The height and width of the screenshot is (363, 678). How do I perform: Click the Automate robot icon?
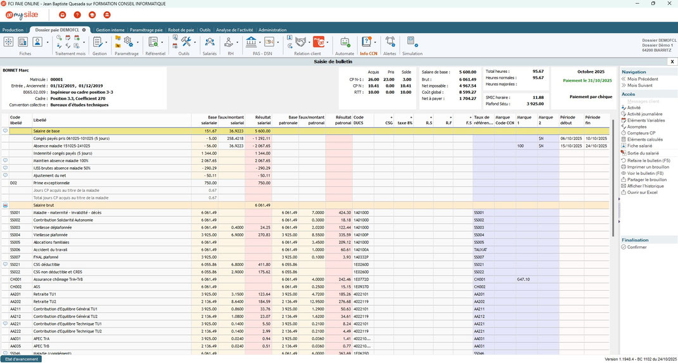345,42
